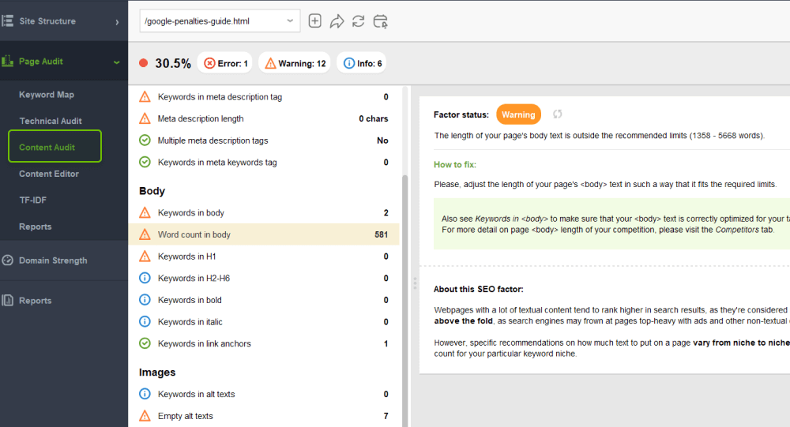
Task: Select Multiple meta description tags row text
Action: pos(213,140)
